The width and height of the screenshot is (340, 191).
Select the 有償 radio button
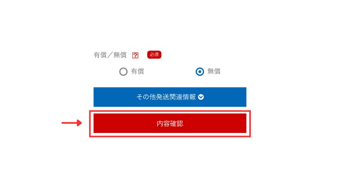click(x=124, y=72)
